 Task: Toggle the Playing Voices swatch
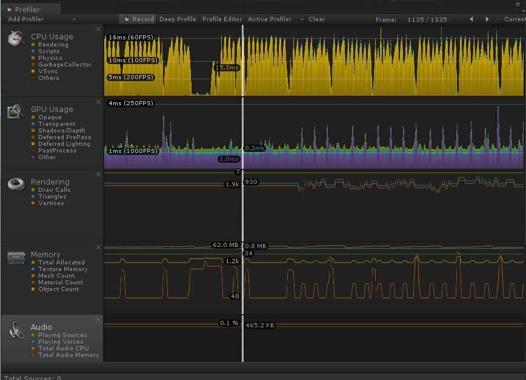(33, 342)
